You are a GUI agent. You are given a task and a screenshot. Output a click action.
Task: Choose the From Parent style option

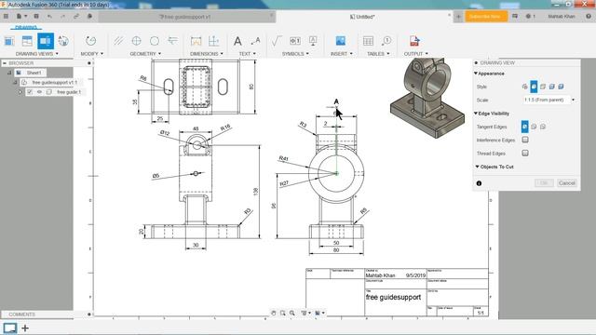(x=524, y=87)
